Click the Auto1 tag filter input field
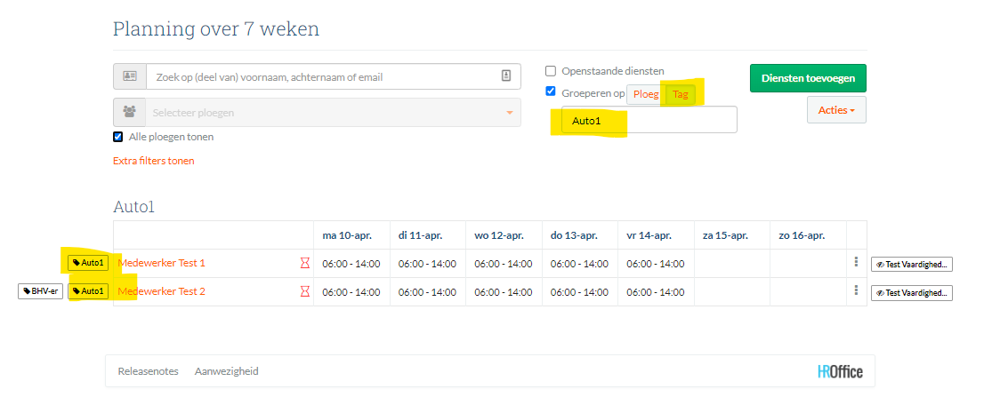The height and width of the screenshot is (397, 992). pyautogui.click(x=648, y=120)
